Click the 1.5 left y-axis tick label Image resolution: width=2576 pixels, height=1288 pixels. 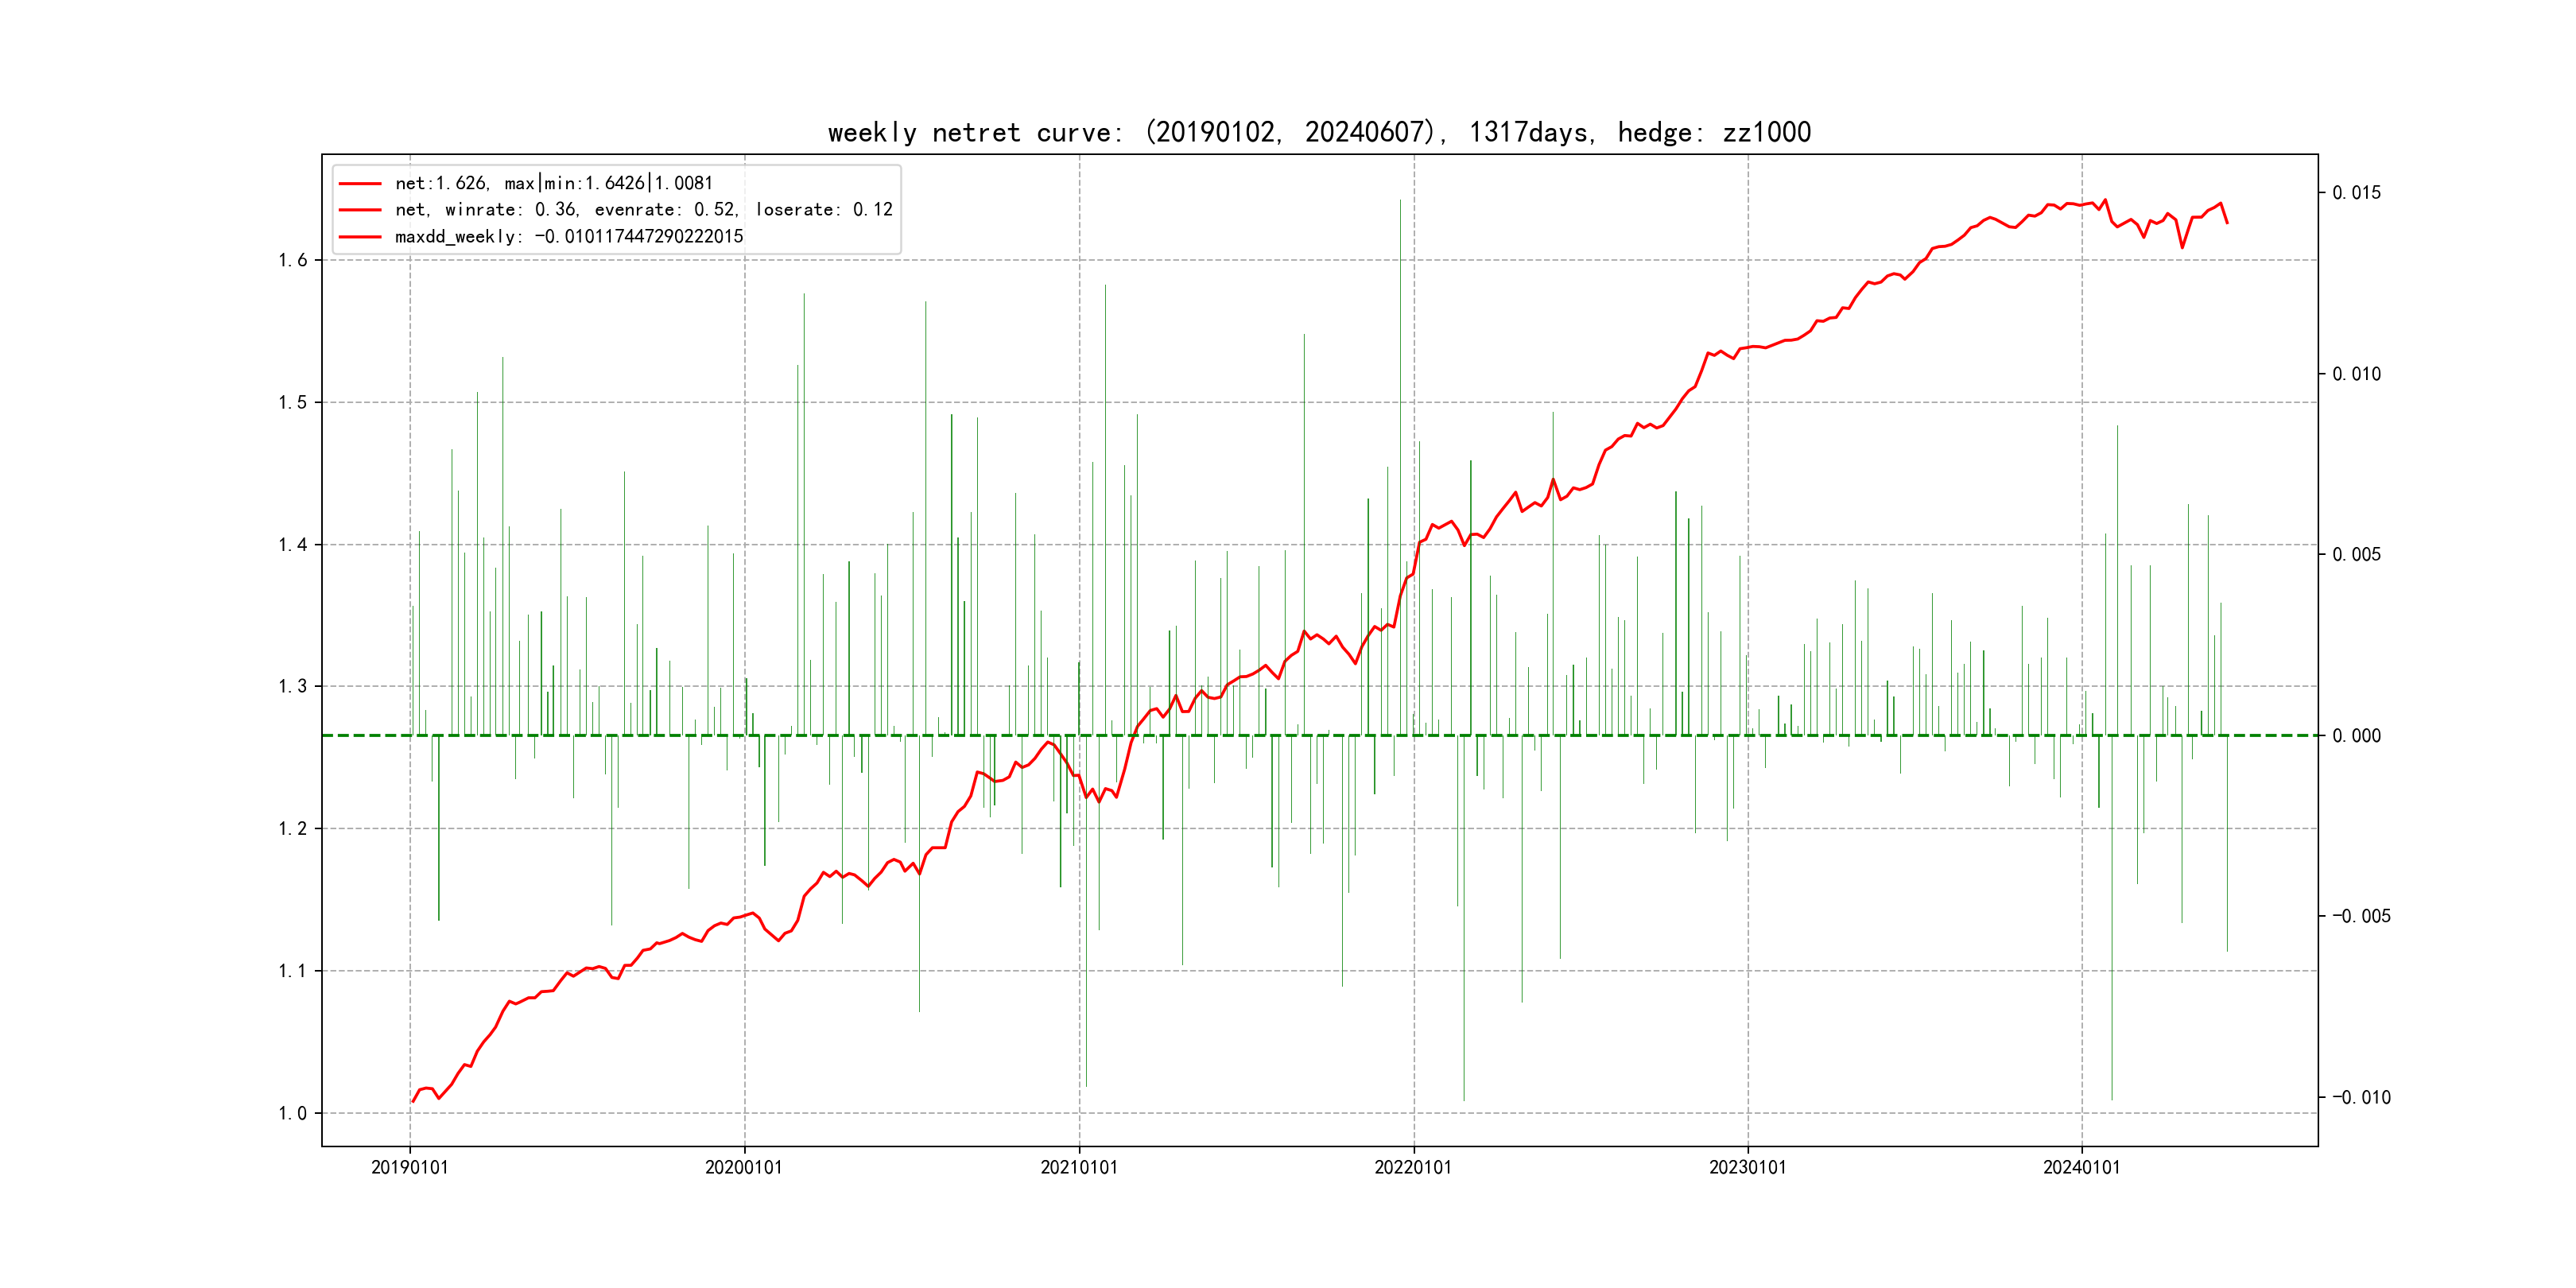point(293,402)
